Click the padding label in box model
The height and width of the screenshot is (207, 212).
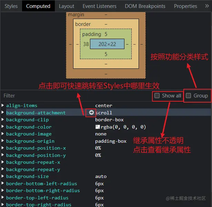pos(92,34)
